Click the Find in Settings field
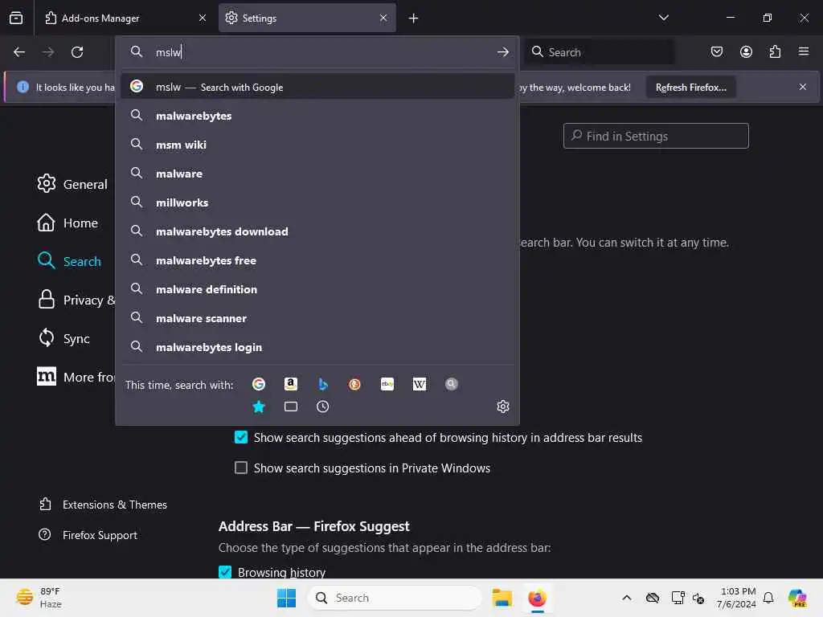The width and height of the screenshot is (823, 617). point(656,136)
